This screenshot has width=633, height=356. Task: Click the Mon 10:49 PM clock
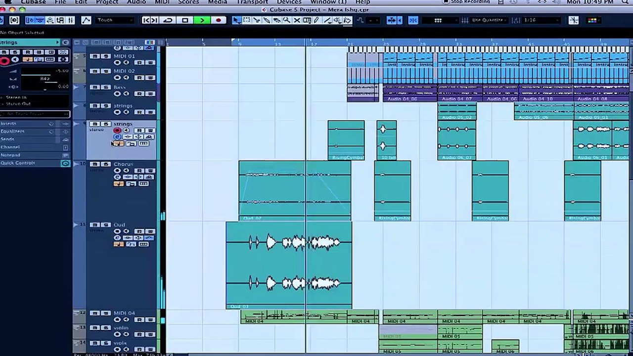click(x=590, y=2)
